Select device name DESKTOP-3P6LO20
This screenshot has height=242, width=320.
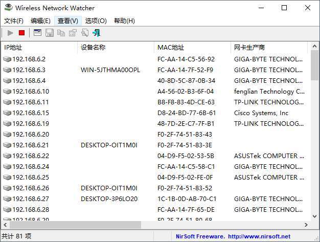pos(109,199)
